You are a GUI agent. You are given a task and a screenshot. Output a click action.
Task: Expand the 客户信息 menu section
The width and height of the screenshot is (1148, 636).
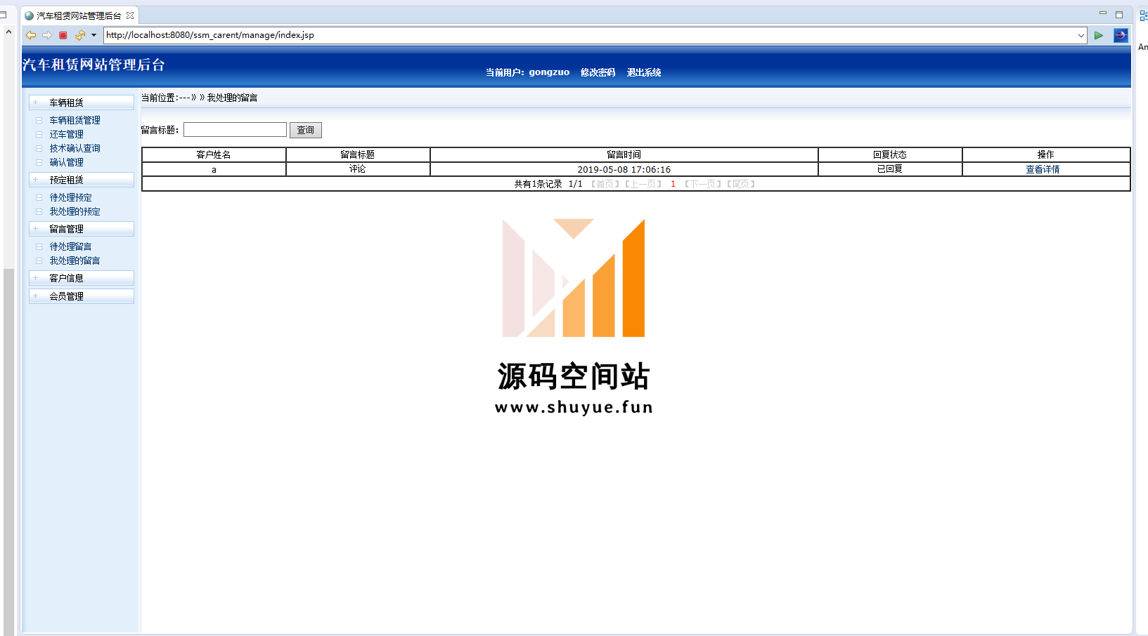tap(82, 278)
